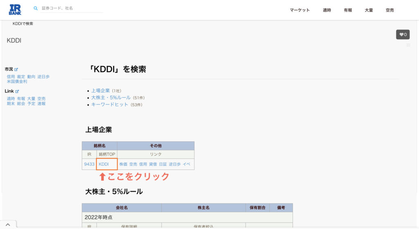Open 信用 under the 市況 sidebar section
The image size is (419, 229).
(x=11, y=77)
